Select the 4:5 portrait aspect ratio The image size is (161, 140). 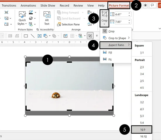pyautogui.click(x=142, y=88)
